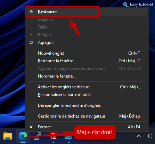
Task: Choose Désépingler la recherche d'onglets
Action: 87,105
